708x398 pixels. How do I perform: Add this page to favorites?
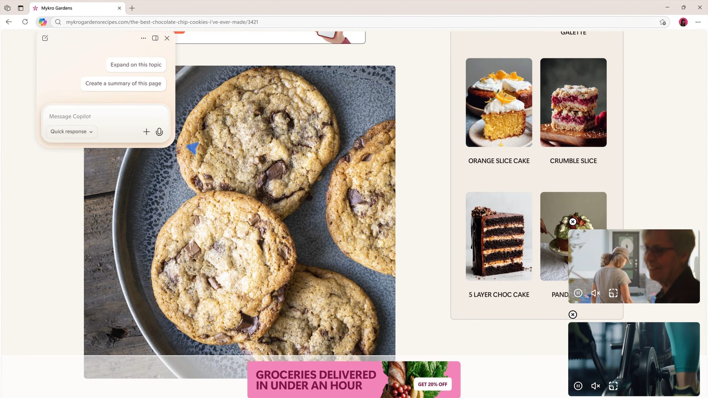click(662, 22)
